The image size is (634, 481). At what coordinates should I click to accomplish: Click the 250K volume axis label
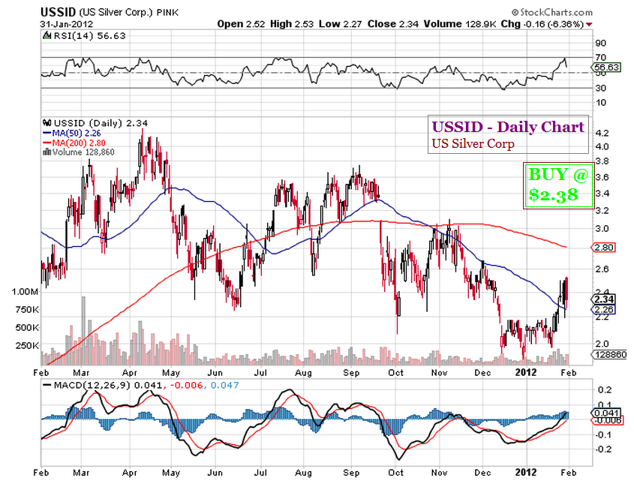click(27, 345)
